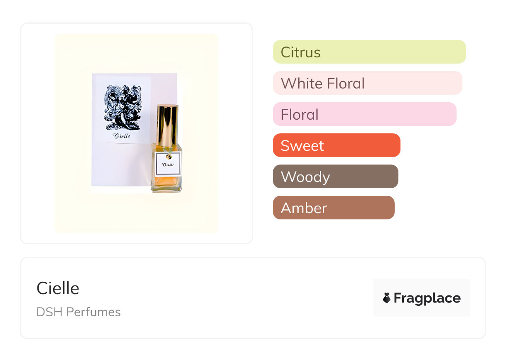
Task: Click the amber liquid in bottle
Action: click(166, 182)
